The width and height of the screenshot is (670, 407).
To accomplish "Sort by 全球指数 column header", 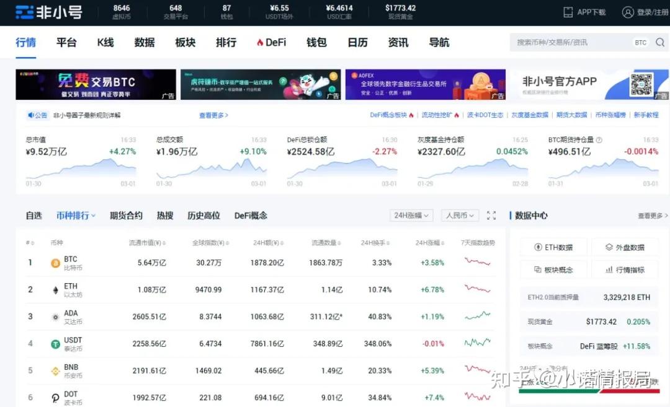I will click(x=210, y=243).
